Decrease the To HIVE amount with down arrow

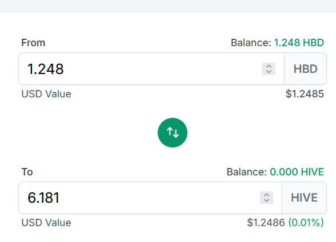click(266, 200)
